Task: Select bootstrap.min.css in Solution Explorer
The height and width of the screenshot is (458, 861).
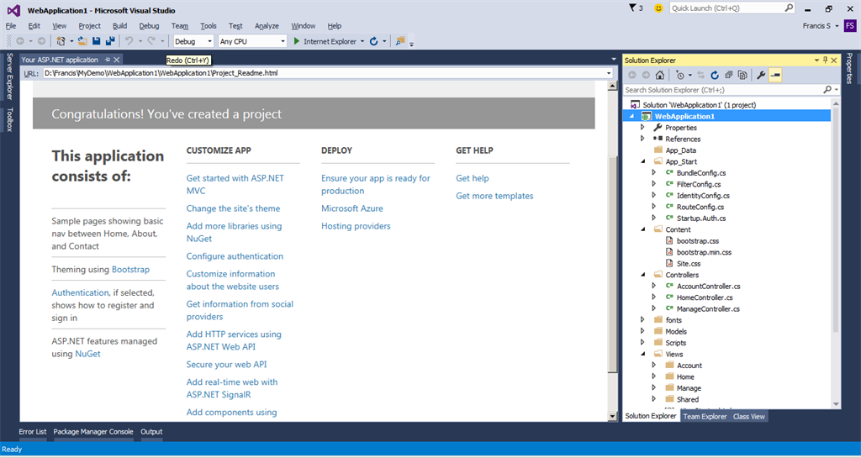Action: 704,252
